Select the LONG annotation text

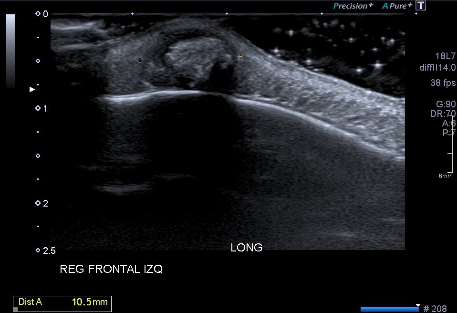tap(246, 248)
